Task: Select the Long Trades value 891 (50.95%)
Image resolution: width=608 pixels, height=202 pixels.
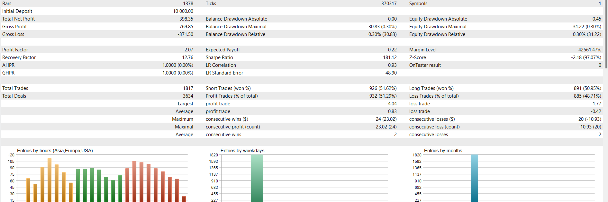Action: point(587,88)
